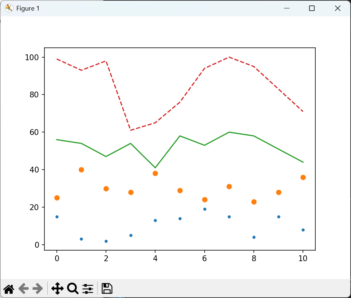Viewport: 351px width, 298px height.
Task: Toggle the Pan axes tool
Action: coord(58,289)
